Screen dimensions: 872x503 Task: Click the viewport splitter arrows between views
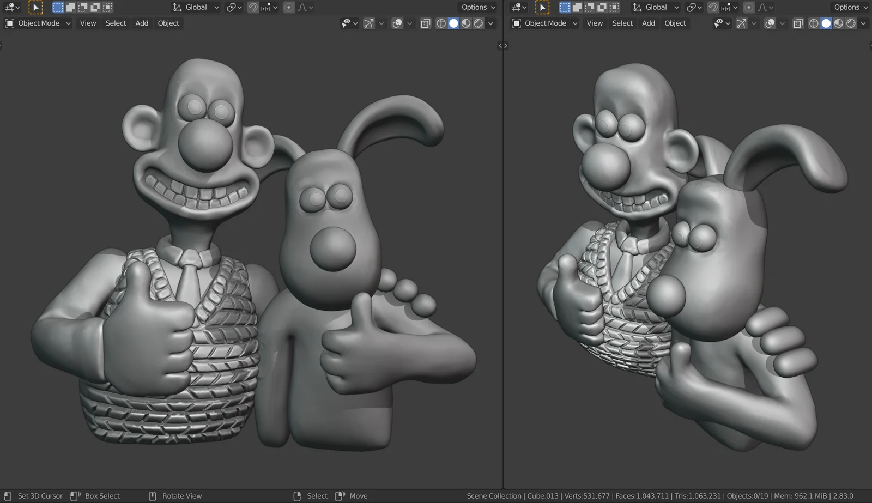click(x=502, y=46)
